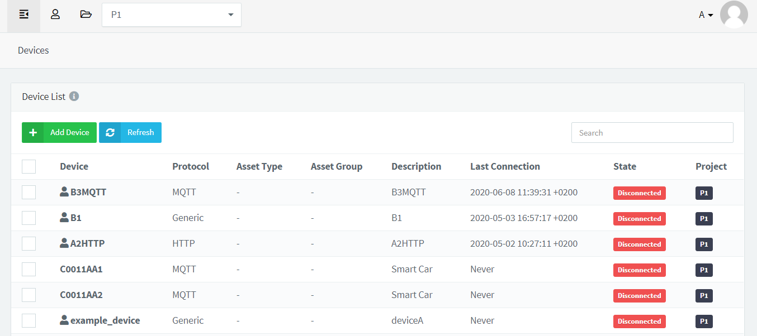This screenshot has width=757, height=336.
Task: Click the person icon beside A2HTTP
Action: 64,243
